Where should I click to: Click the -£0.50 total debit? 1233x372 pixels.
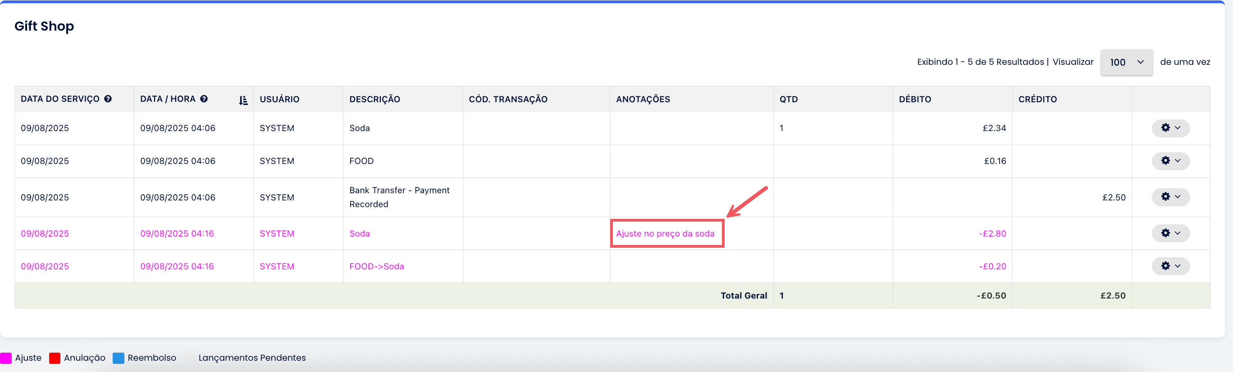[991, 295]
